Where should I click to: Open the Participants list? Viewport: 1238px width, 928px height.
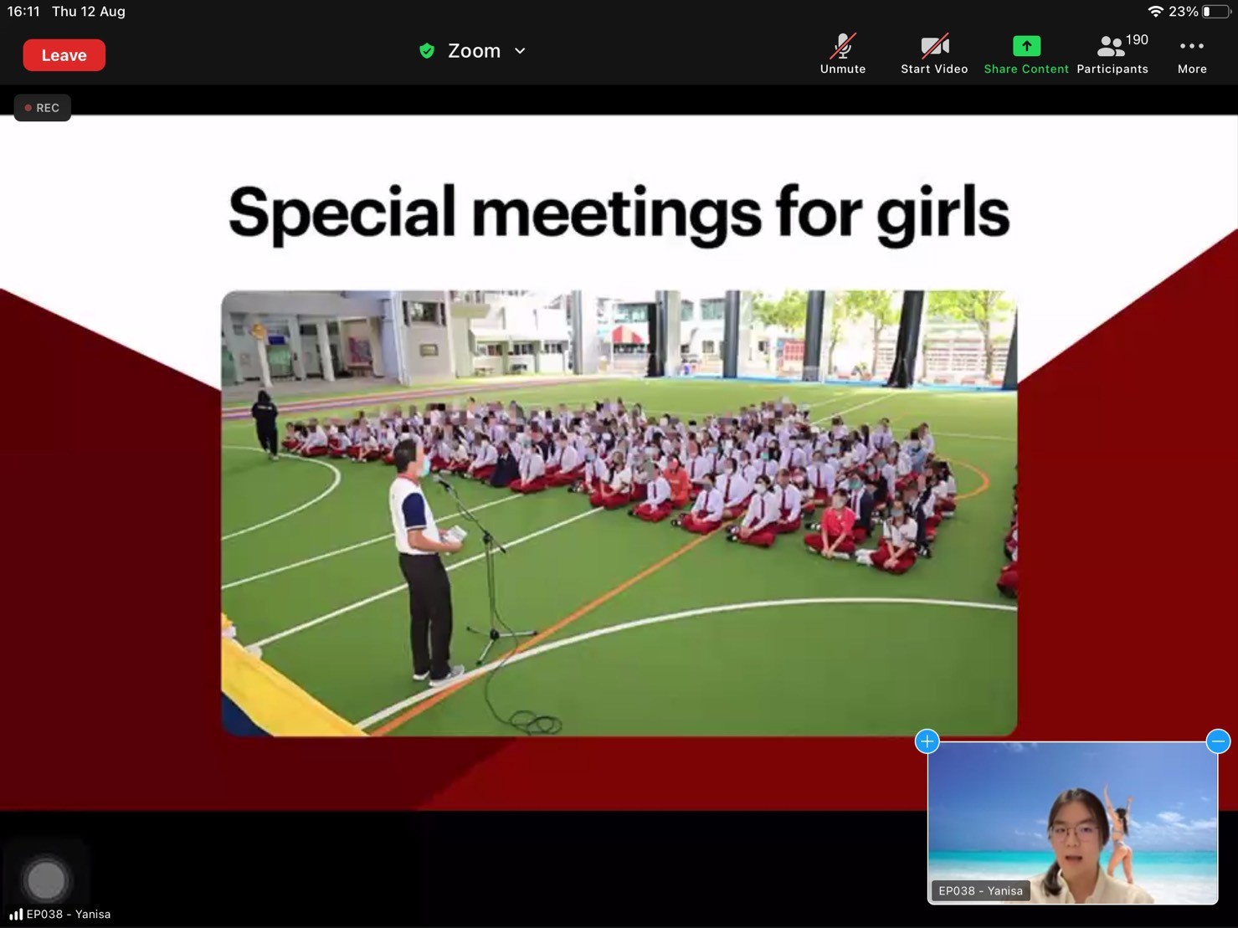(x=1112, y=54)
